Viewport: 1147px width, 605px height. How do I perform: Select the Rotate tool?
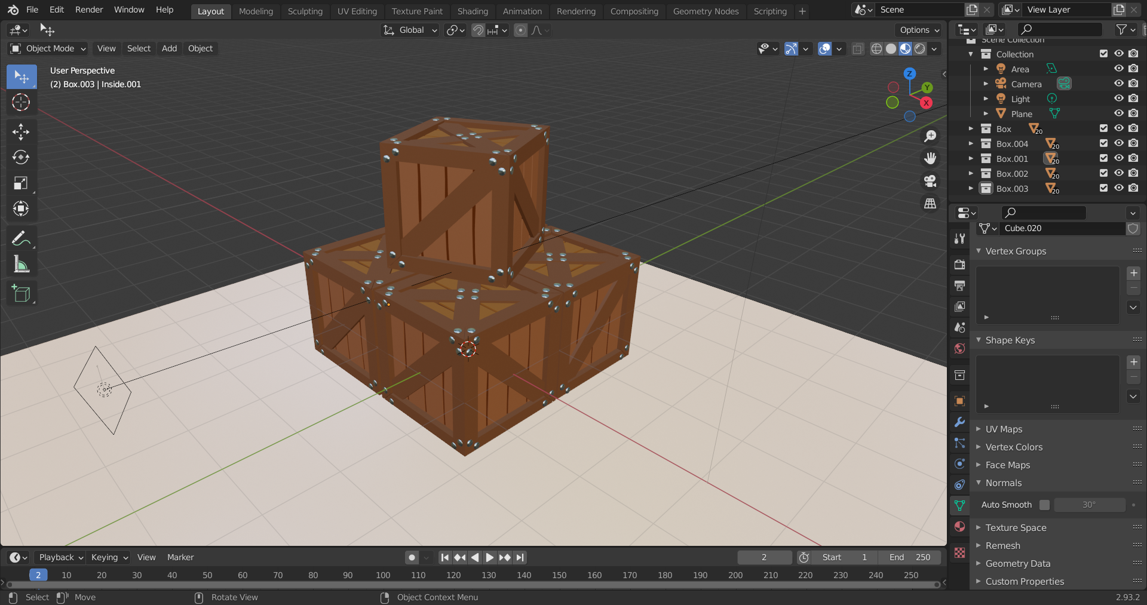(21, 157)
